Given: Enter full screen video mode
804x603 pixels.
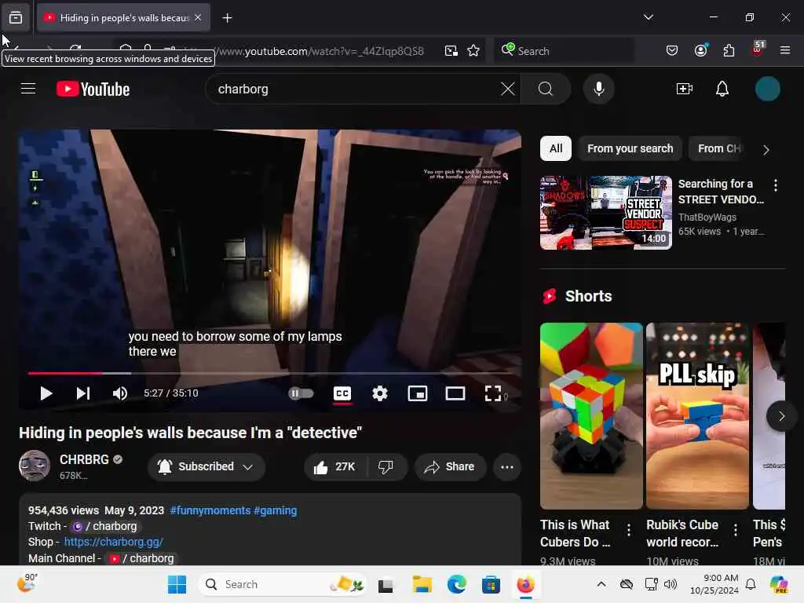Looking at the screenshot, I should point(493,393).
